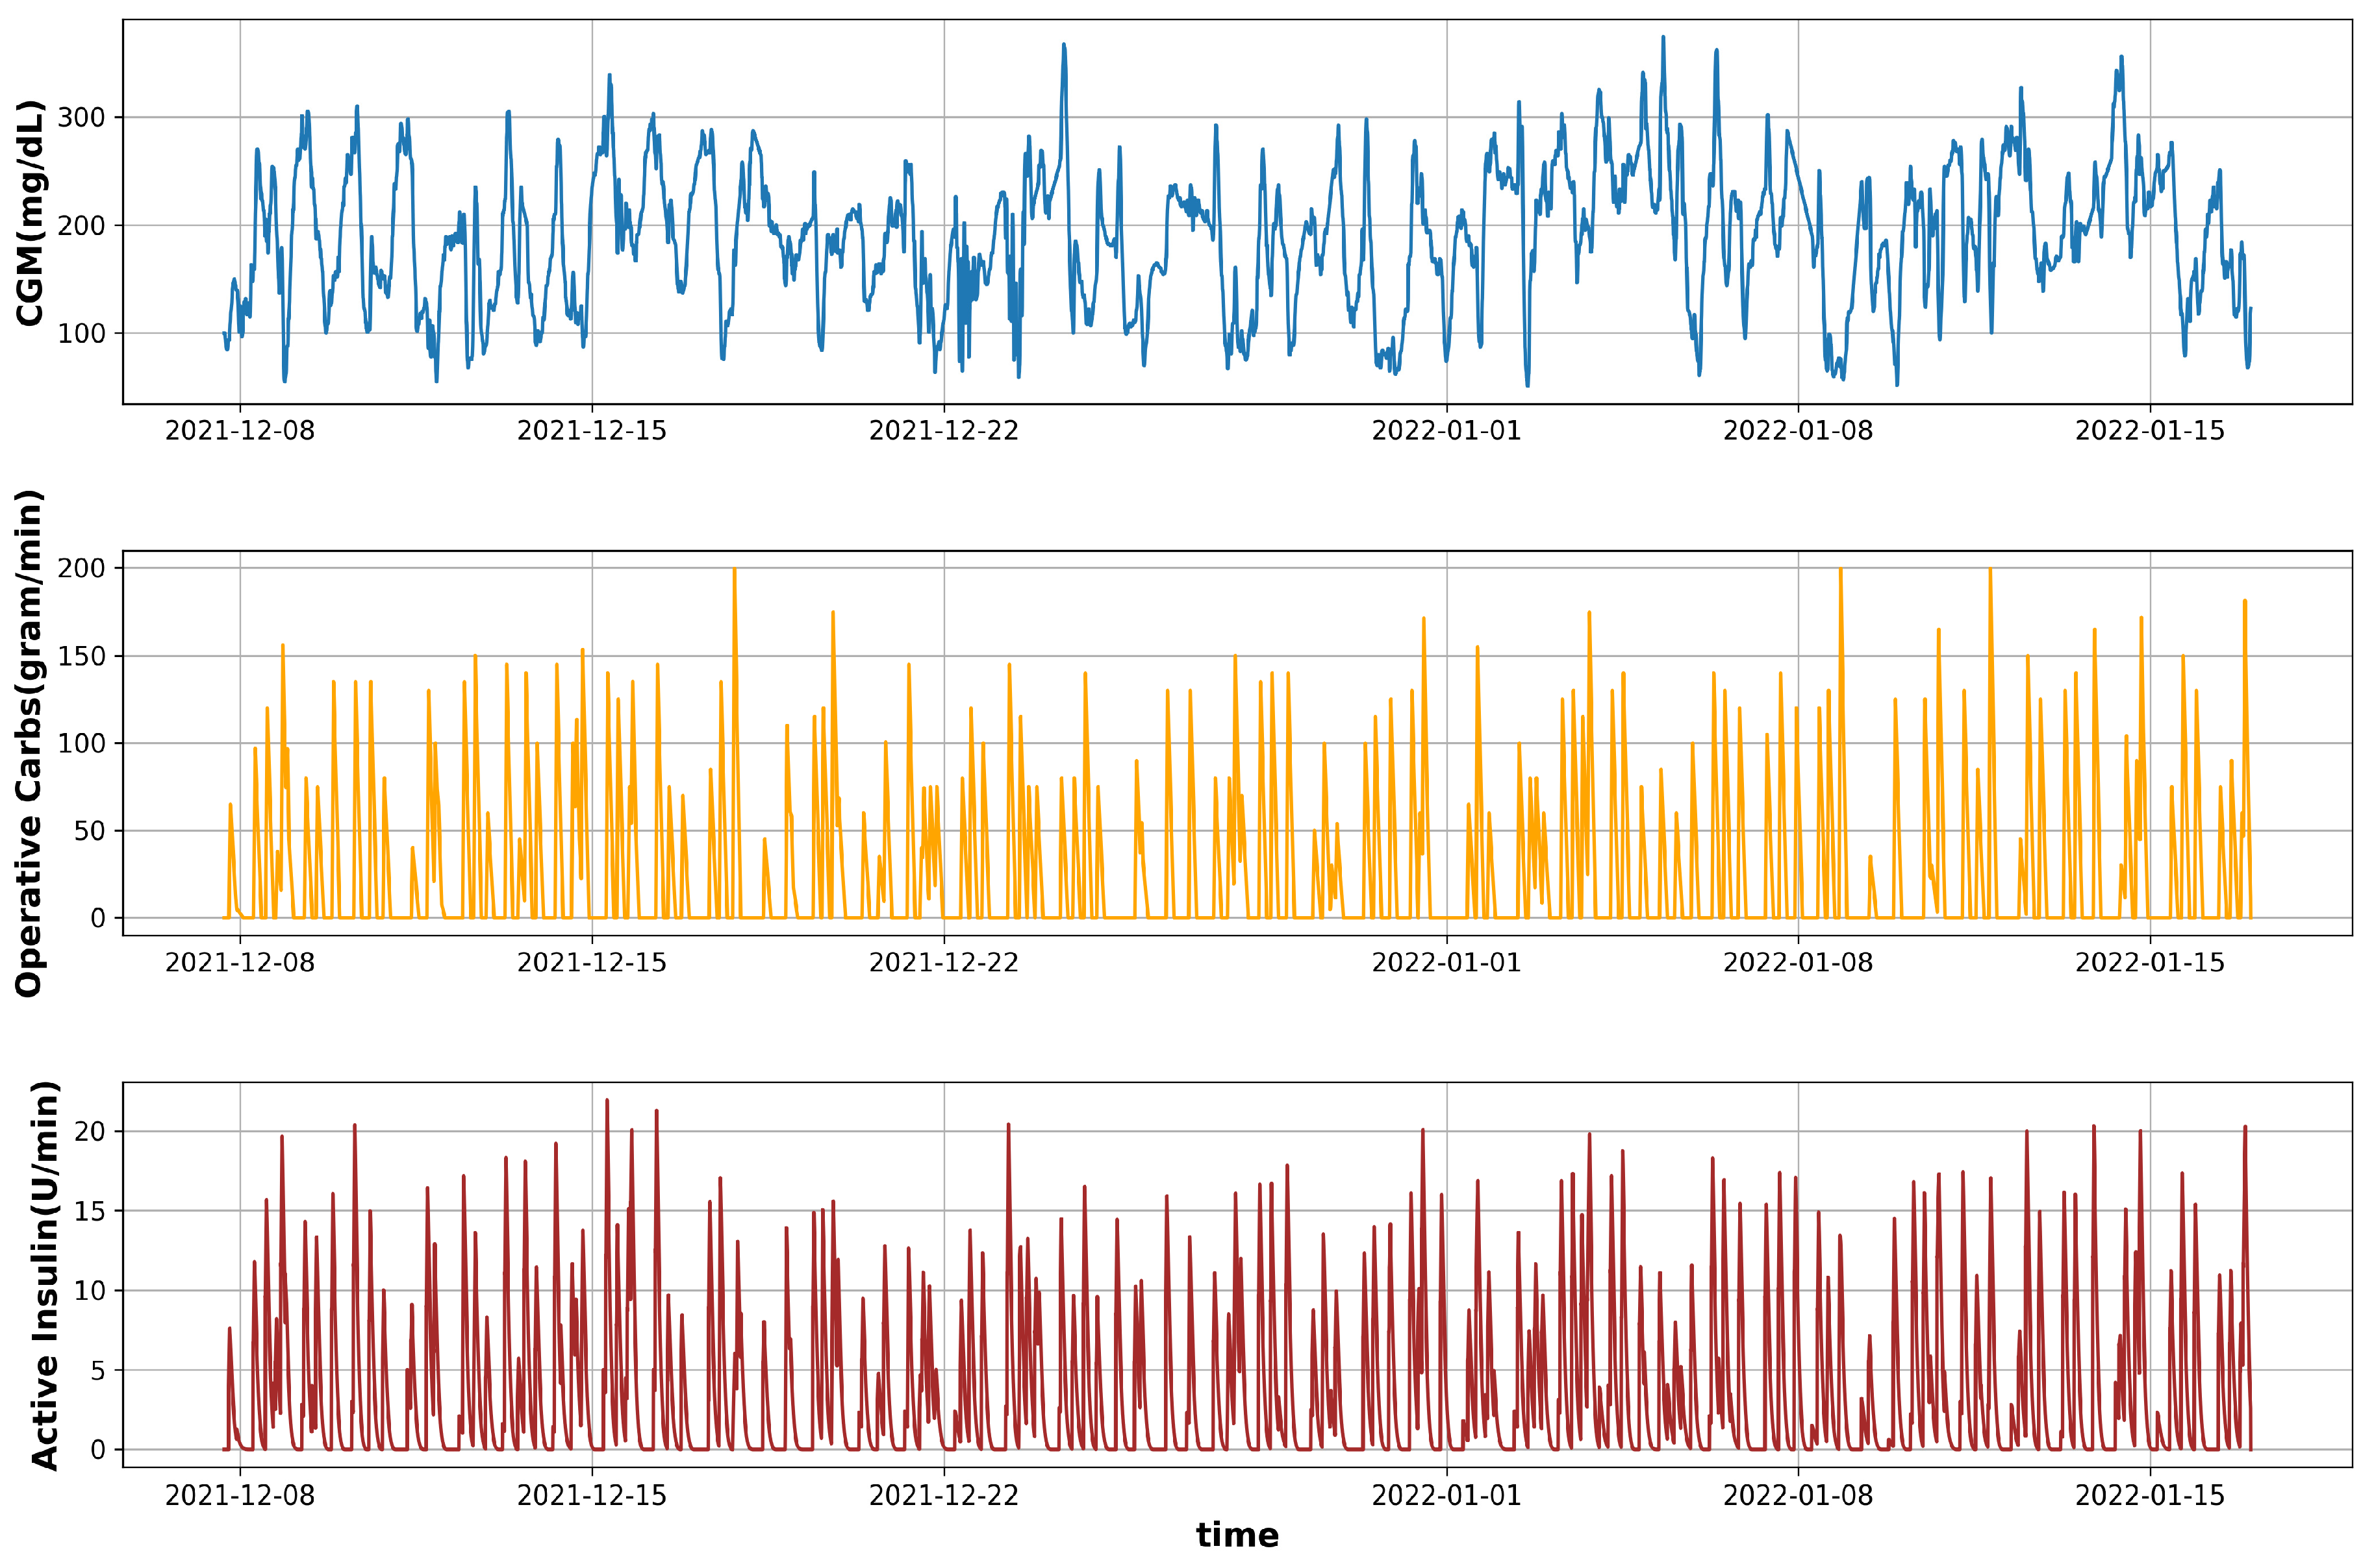Select 2022-01-01 tick label below carbs plot

click(x=1446, y=963)
